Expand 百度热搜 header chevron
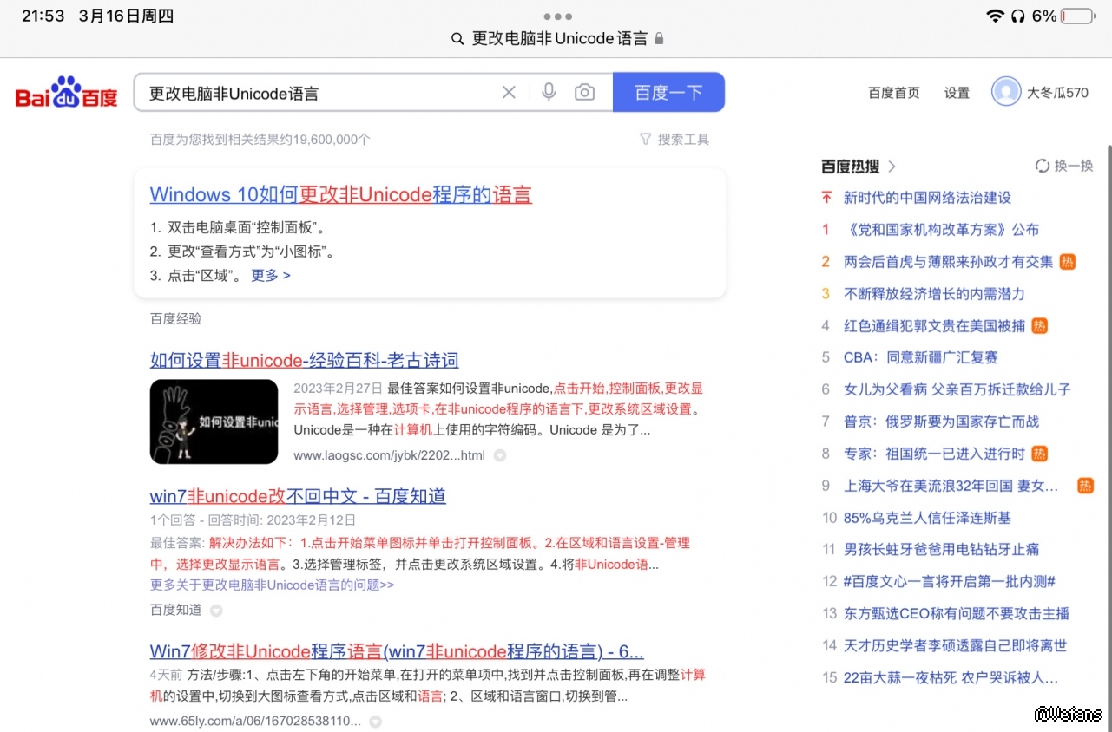Screen dimensions: 1112x732 pyautogui.click(x=892, y=167)
